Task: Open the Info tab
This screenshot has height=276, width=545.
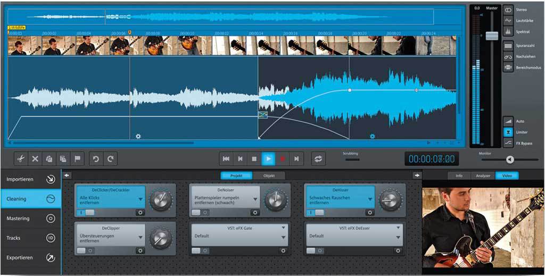Action: pyautogui.click(x=459, y=175)
